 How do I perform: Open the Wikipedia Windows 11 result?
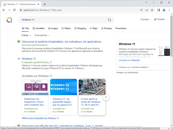[29, 59]
